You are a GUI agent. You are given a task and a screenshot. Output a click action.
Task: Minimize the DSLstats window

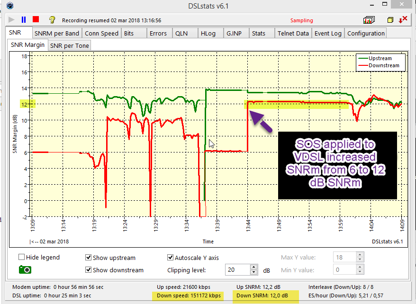coord(372,5)
